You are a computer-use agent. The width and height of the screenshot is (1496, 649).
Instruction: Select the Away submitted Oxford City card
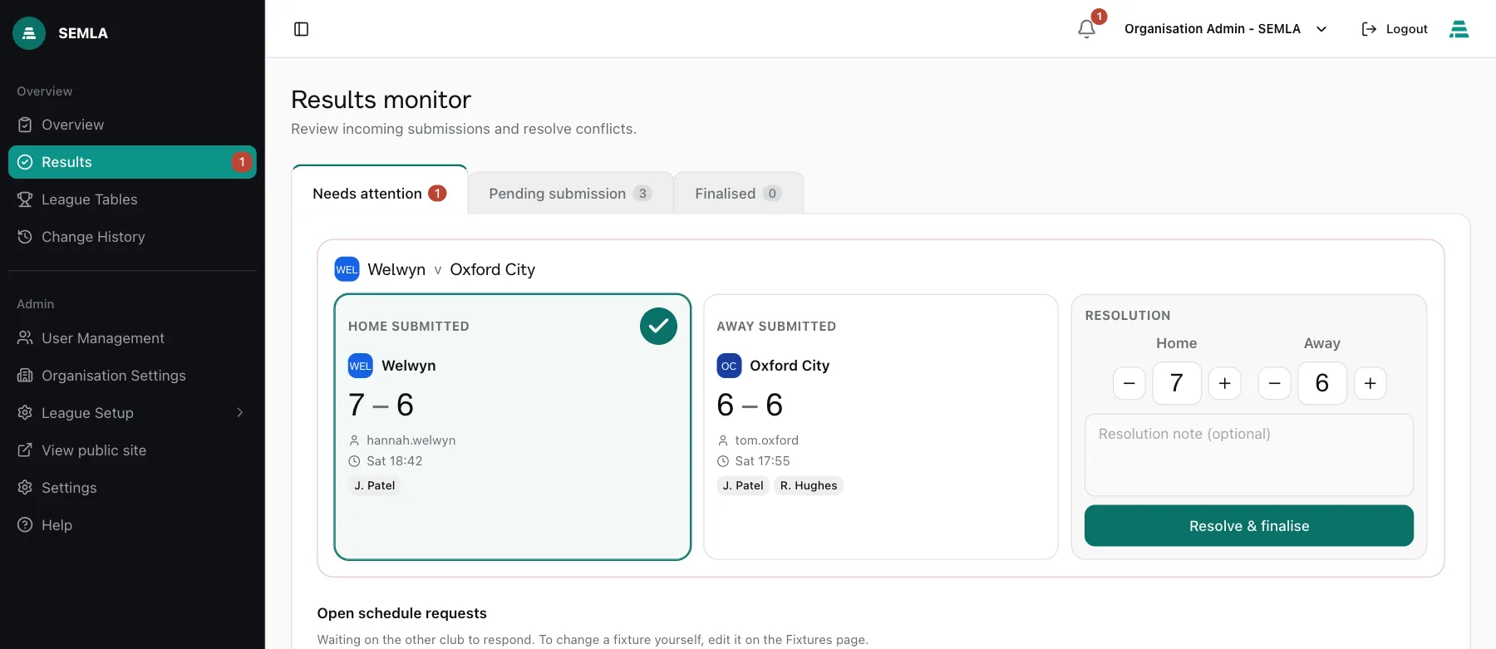pos(881,427)
